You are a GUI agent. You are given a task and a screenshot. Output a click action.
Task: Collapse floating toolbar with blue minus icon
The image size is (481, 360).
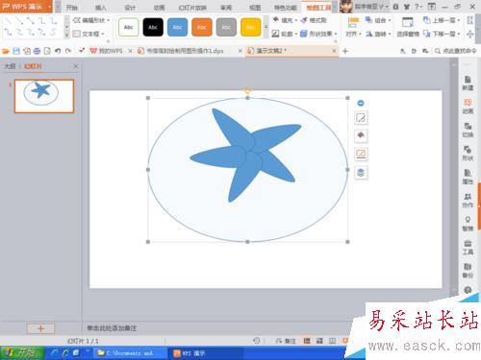(x=361, y=103)
